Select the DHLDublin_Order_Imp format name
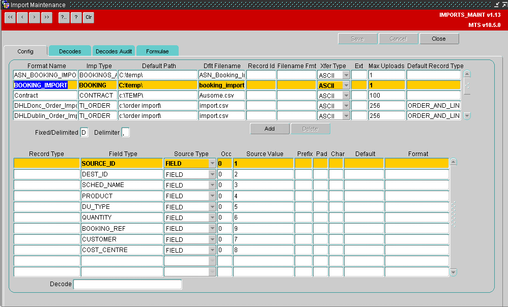This screenshot has width=508, height=307. pyautogui.click(x=45, y=116)
